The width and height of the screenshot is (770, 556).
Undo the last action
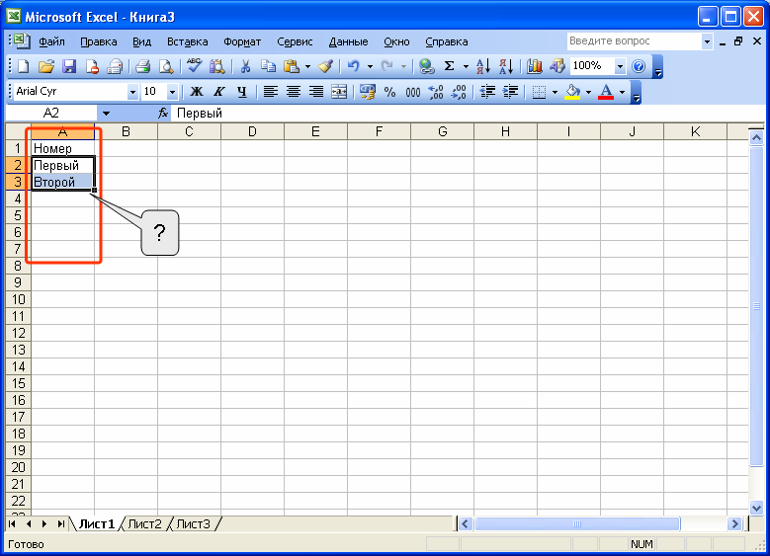[354, 66]
